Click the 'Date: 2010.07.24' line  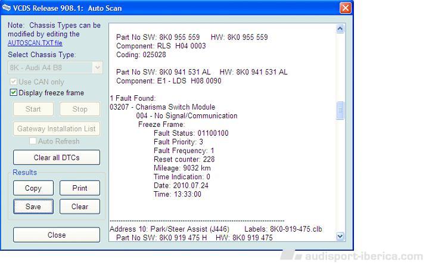point(181,185)
